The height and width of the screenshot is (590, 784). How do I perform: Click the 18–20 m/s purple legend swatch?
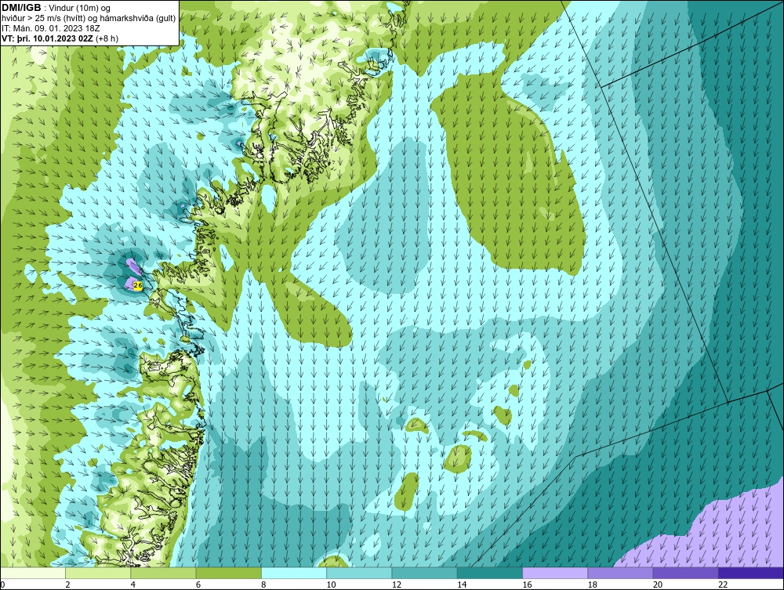pos(620,573)
